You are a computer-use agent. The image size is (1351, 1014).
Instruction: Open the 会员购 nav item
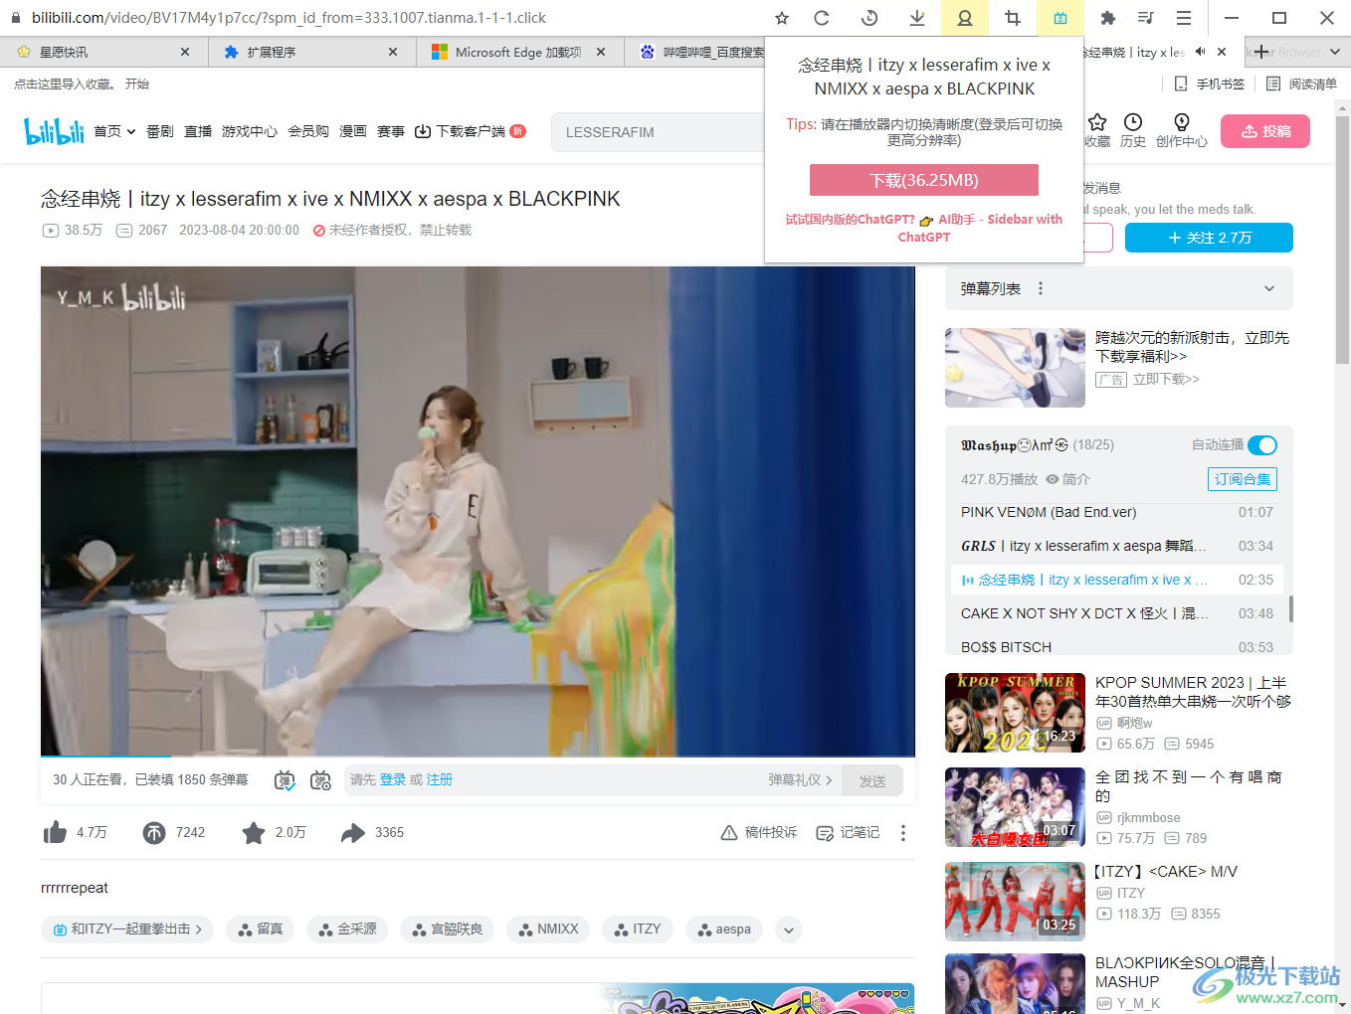click(308, 131)
